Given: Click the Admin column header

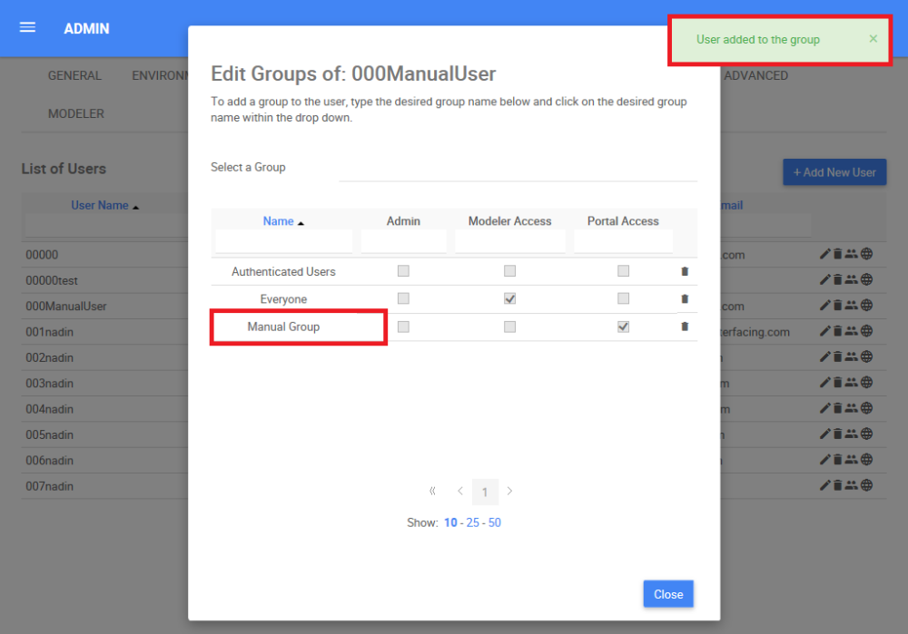Looking at the screenshot, I should [404, 221].
